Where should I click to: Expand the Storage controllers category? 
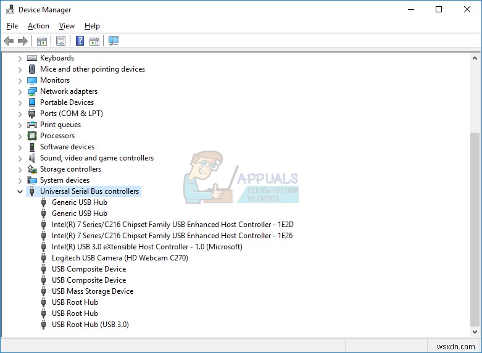tap(20, 170)
